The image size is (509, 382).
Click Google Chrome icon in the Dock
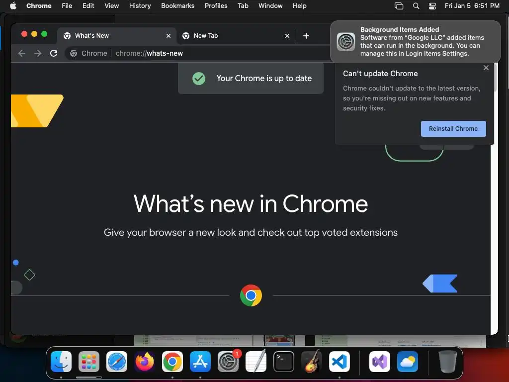point(172,362)
